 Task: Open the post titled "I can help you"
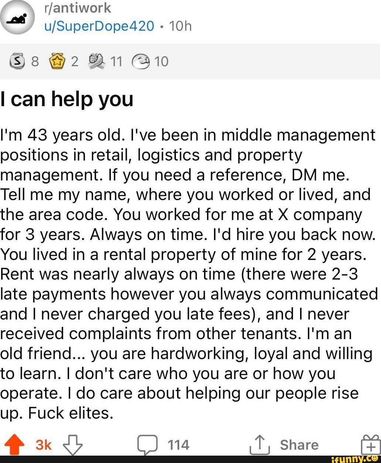[67, 99]
